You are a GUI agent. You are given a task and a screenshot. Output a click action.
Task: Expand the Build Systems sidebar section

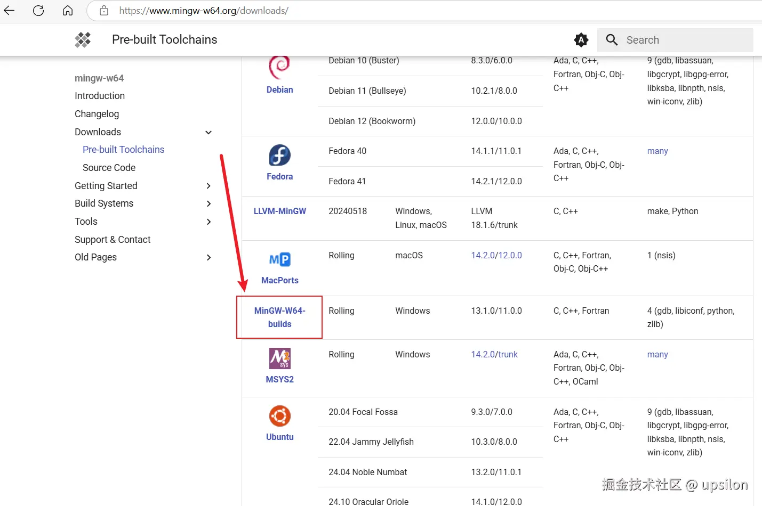(x=208, y=203)
